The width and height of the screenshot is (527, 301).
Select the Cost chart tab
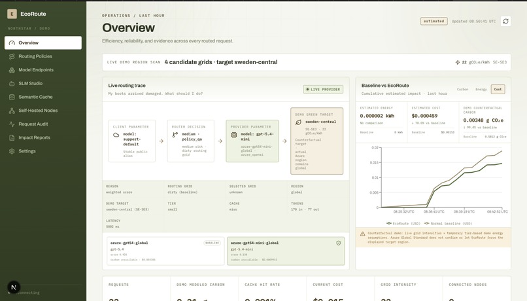pyautogui.click(x=498, y=89)
